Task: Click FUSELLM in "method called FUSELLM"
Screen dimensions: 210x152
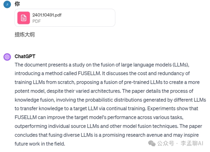Action: tap(89, 74)
